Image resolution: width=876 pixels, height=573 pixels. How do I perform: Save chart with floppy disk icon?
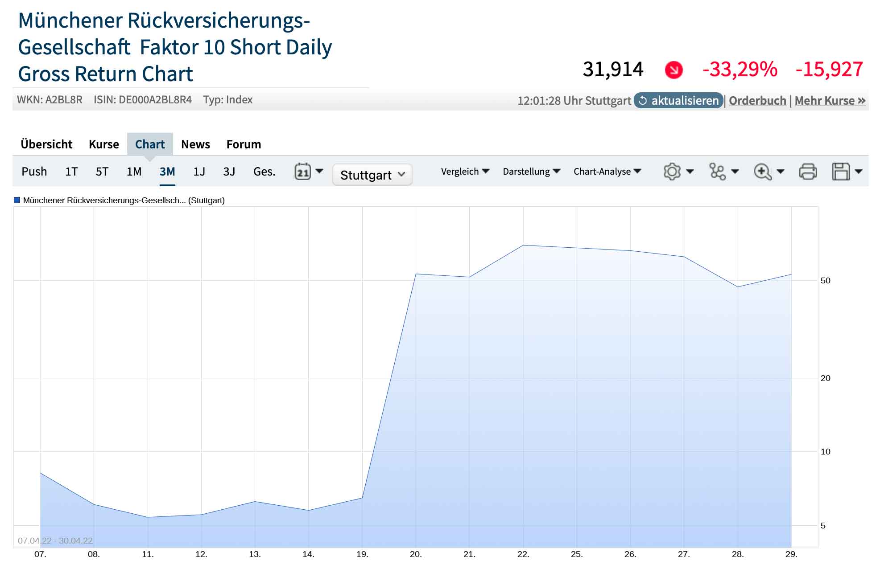(841, 172)
